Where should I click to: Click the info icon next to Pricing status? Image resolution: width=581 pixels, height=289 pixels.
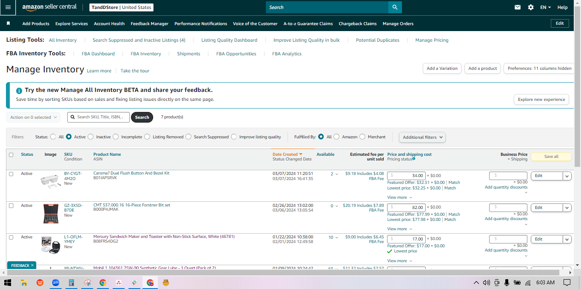(414, 159)
